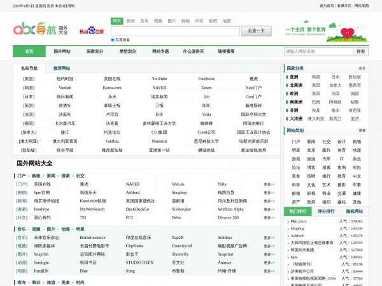Open 随便看看 nav menu item

[226, 51]
